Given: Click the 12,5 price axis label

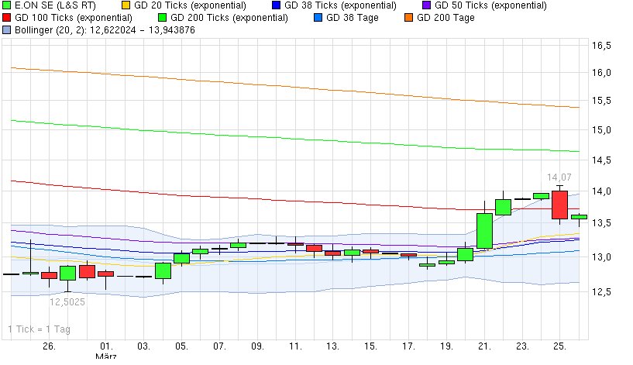Looking at the screenshot, I should pos(601,291).
